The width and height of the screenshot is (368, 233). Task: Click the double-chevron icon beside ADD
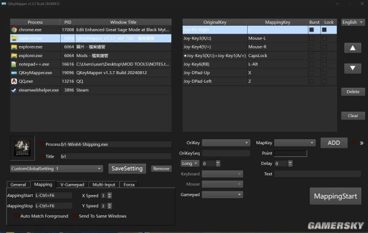[361, 143]
